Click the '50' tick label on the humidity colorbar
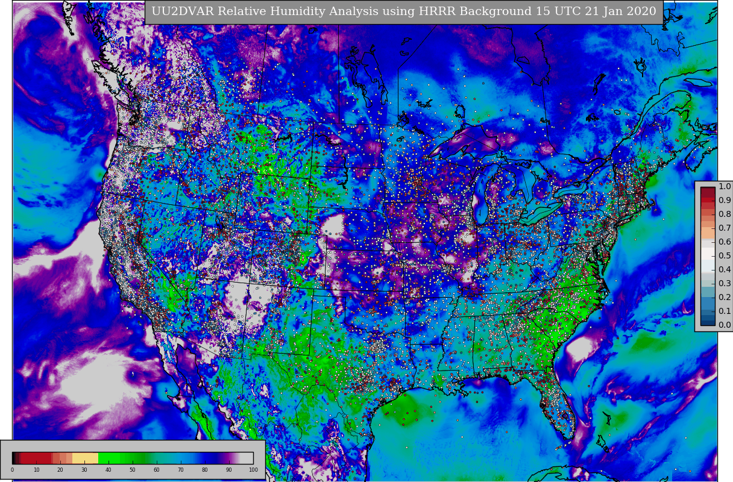This screenshot has width=733, height=482. tap(133, 470)
